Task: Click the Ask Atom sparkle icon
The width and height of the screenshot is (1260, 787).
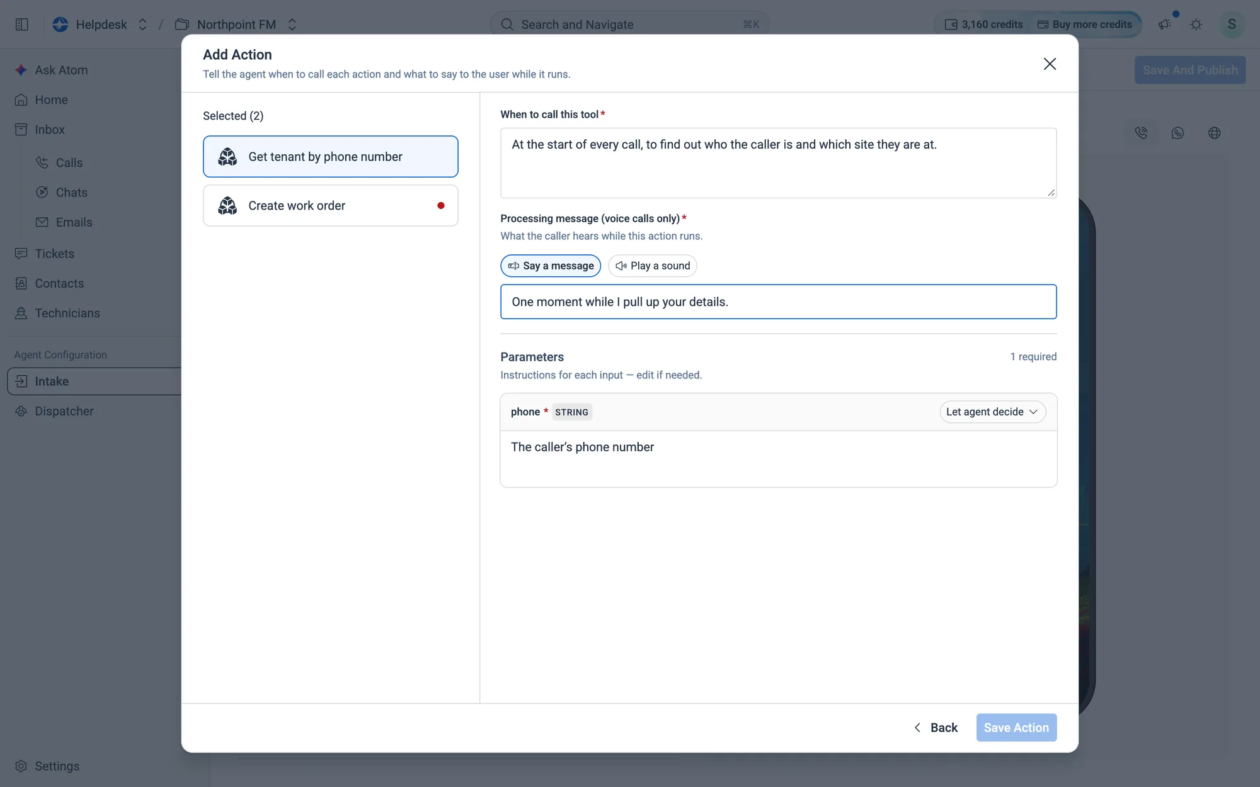Action: pyautogui.click(x=21, y=70)
